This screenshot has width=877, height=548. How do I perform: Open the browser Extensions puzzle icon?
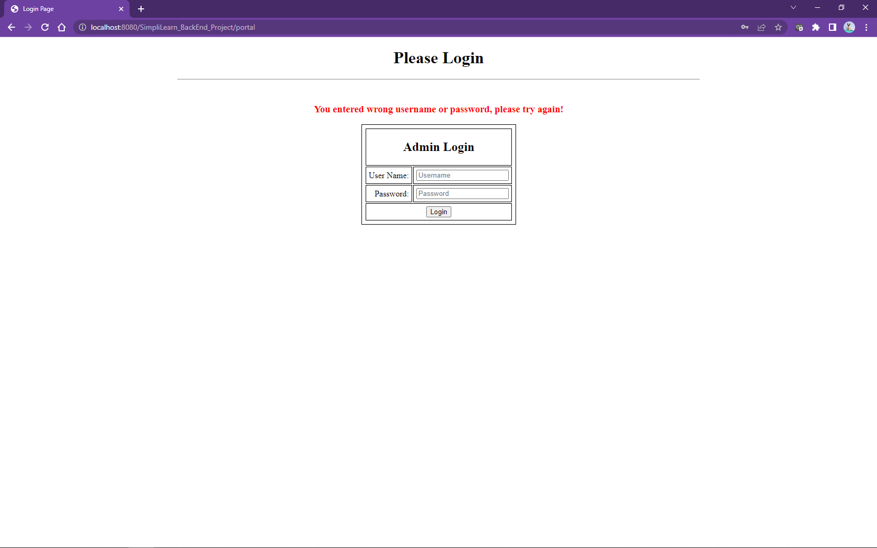[816, 27]
